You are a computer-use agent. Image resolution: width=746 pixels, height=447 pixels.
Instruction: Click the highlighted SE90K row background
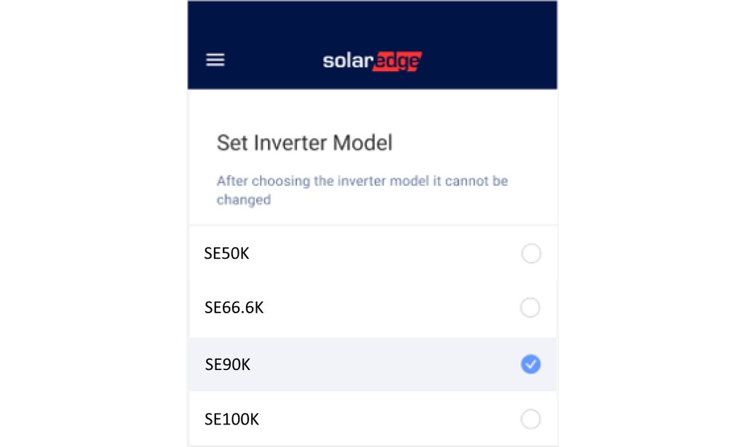(378, 365)
